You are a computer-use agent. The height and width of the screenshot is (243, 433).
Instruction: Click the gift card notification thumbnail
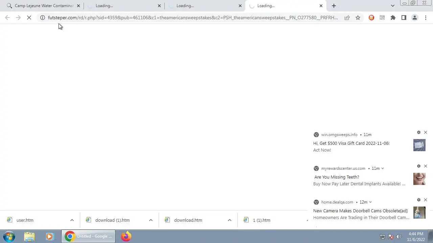pos(419,145)
